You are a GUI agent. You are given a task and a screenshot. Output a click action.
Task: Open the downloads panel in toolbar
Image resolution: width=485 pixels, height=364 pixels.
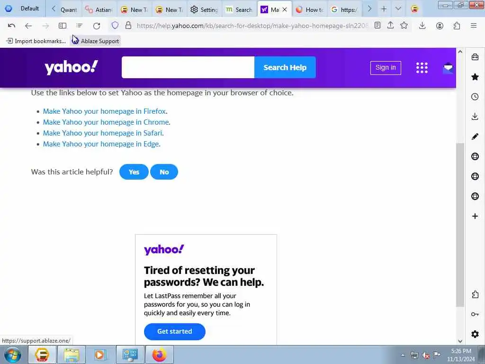422,26
